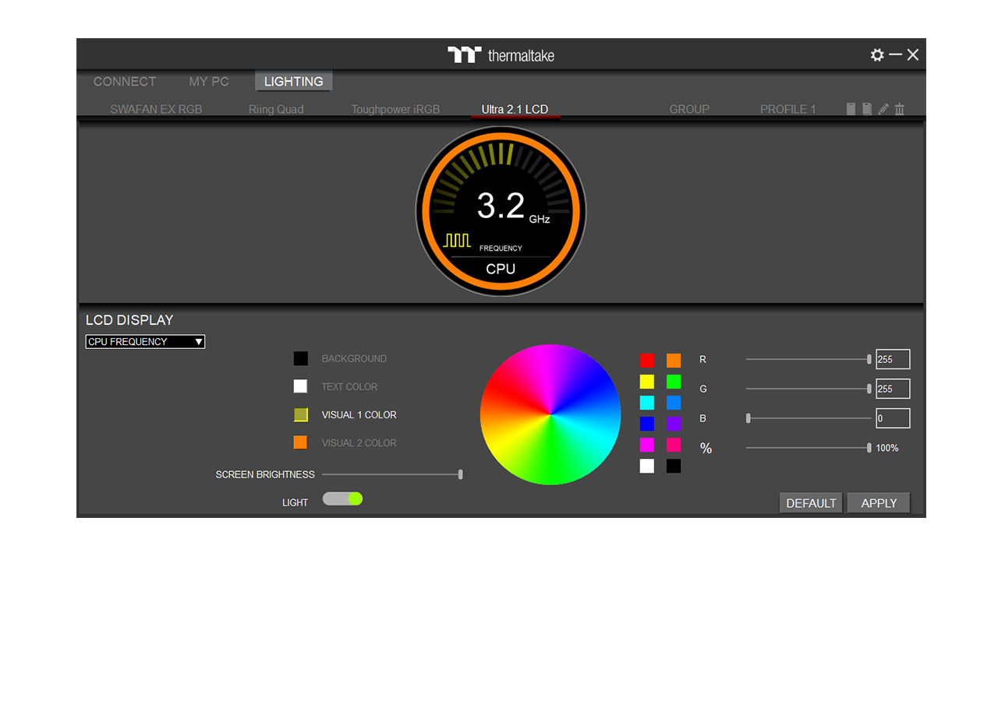The height and width of the screenshot is (701, 998).
Task: Choose the red preset swatch
Action: [x=647, y=360]
